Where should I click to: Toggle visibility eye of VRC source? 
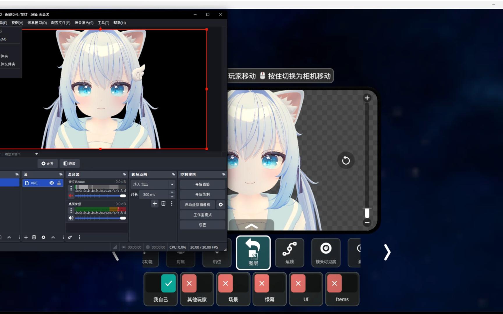point(52,183)
